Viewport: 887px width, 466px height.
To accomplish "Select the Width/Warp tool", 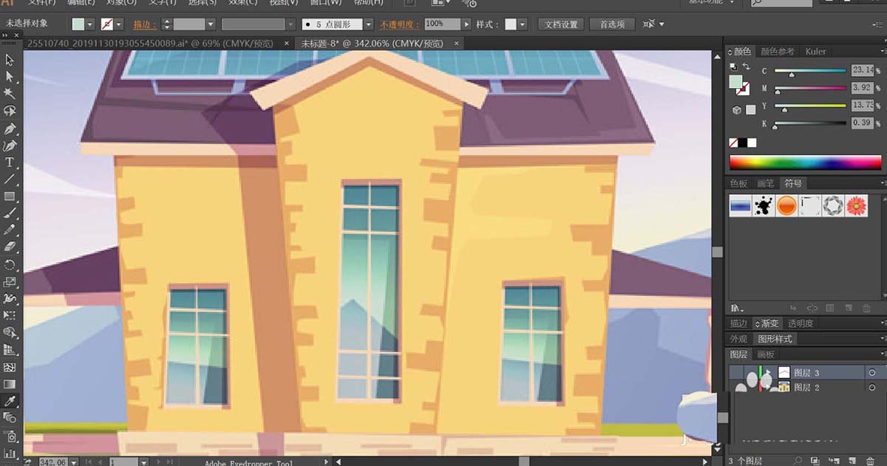I will [10, 299].
